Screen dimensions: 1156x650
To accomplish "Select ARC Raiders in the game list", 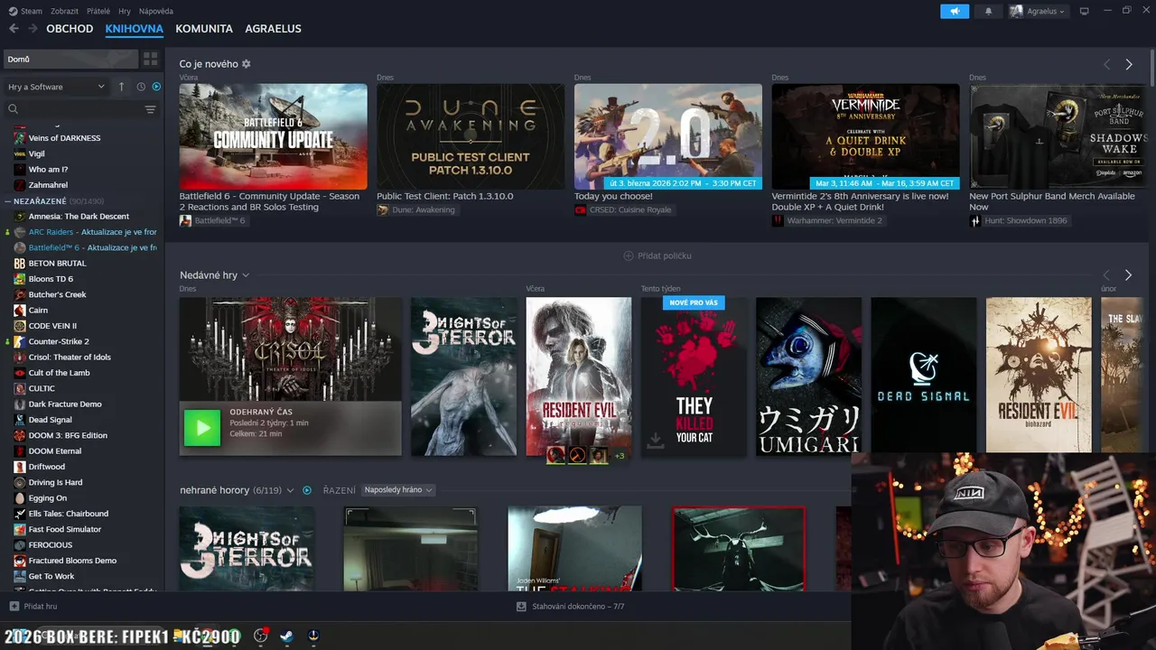I will click(x=86, y=232).
